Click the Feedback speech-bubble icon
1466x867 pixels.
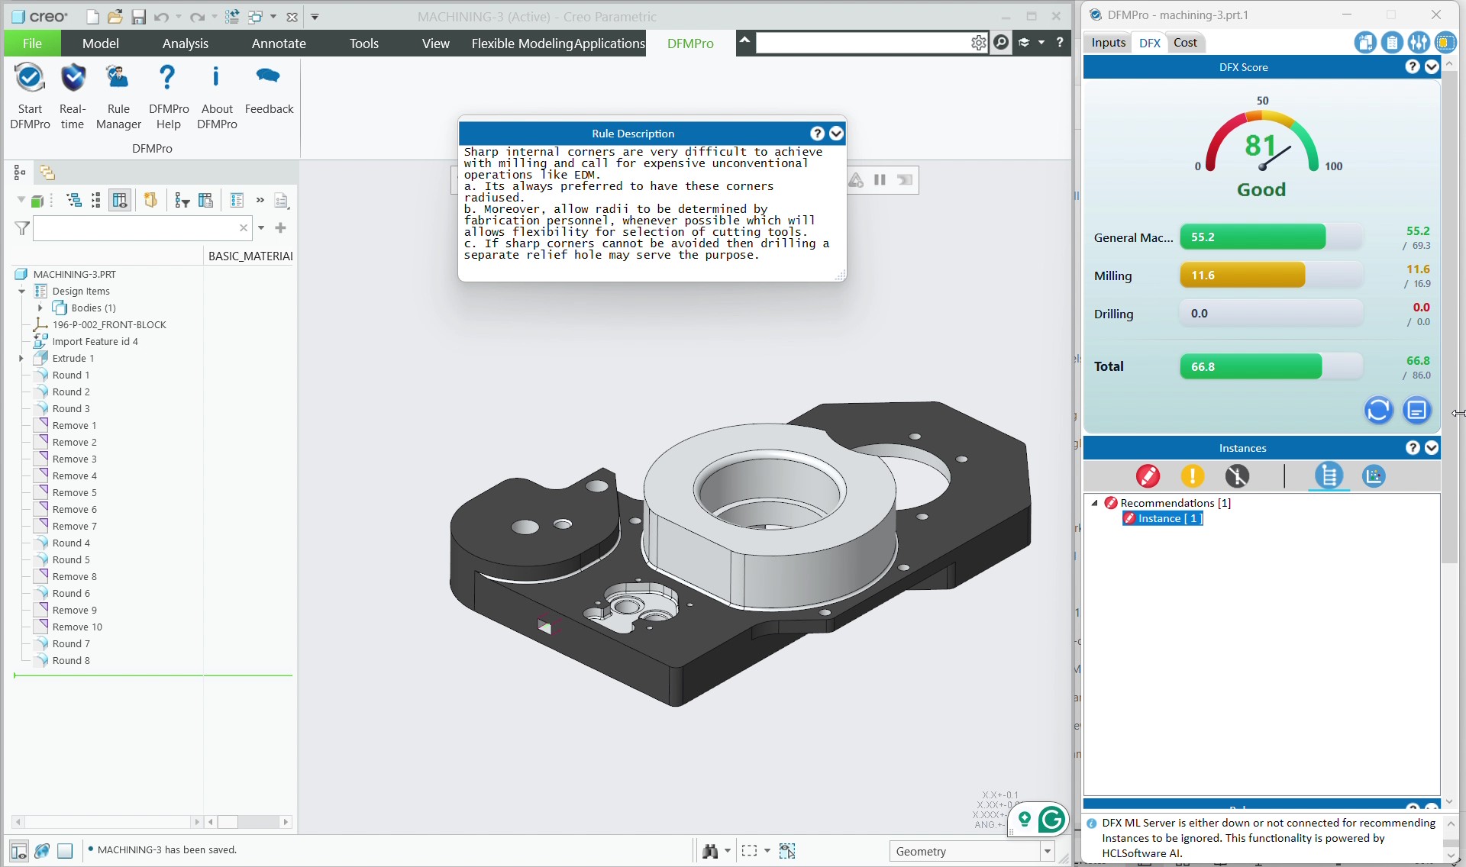coord(268,76)
